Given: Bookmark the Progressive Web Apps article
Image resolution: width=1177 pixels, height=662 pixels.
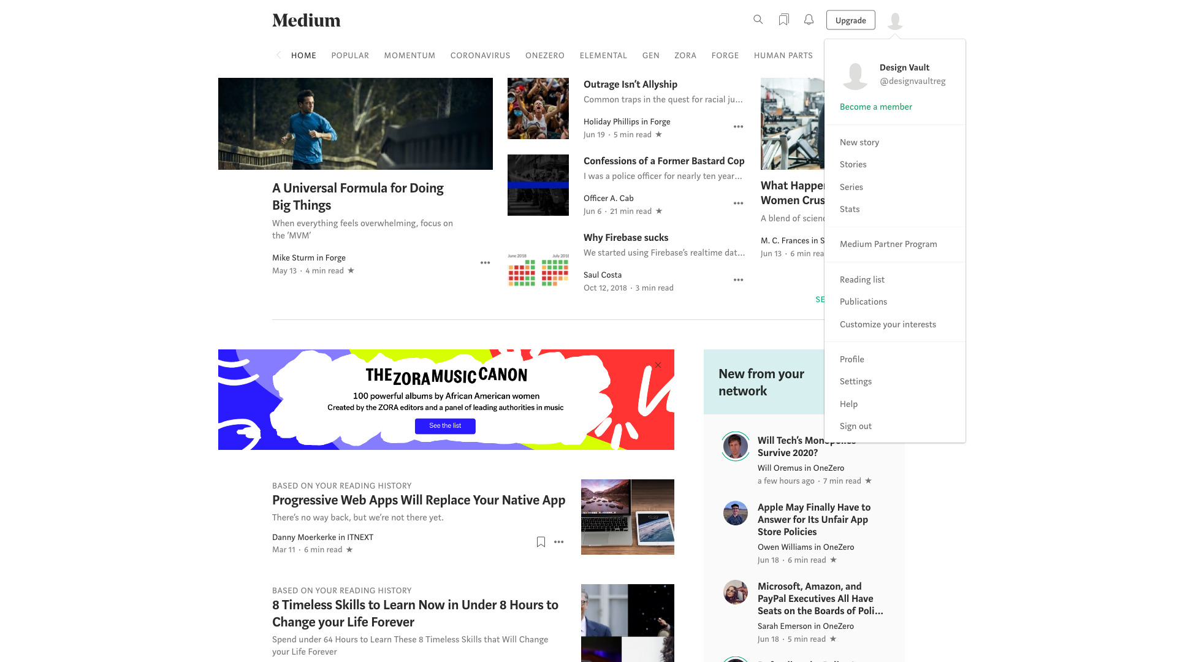Looking at the screenshot, I should tap(540, 541).
